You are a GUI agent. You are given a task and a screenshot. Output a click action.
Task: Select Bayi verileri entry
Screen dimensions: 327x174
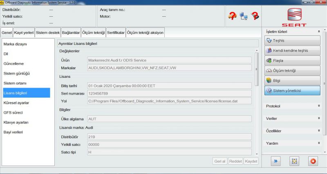tap(27, 132)
